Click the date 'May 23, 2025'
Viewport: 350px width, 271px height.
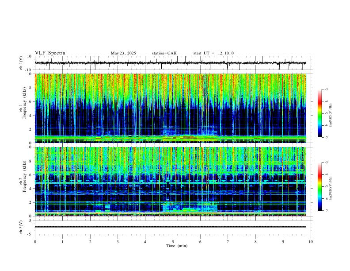coord(123,53)
